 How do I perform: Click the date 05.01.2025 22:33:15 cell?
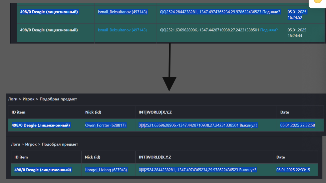point(293,170)
